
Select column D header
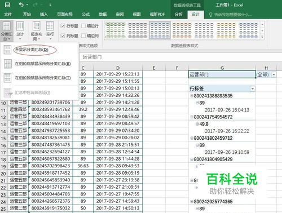coord(118,68)
